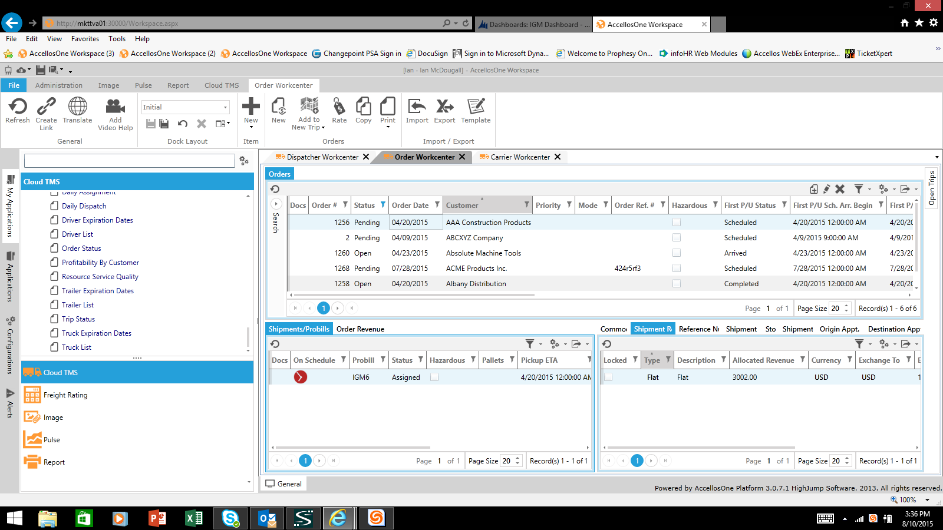Click the Rate order icon

pos(339,108)
